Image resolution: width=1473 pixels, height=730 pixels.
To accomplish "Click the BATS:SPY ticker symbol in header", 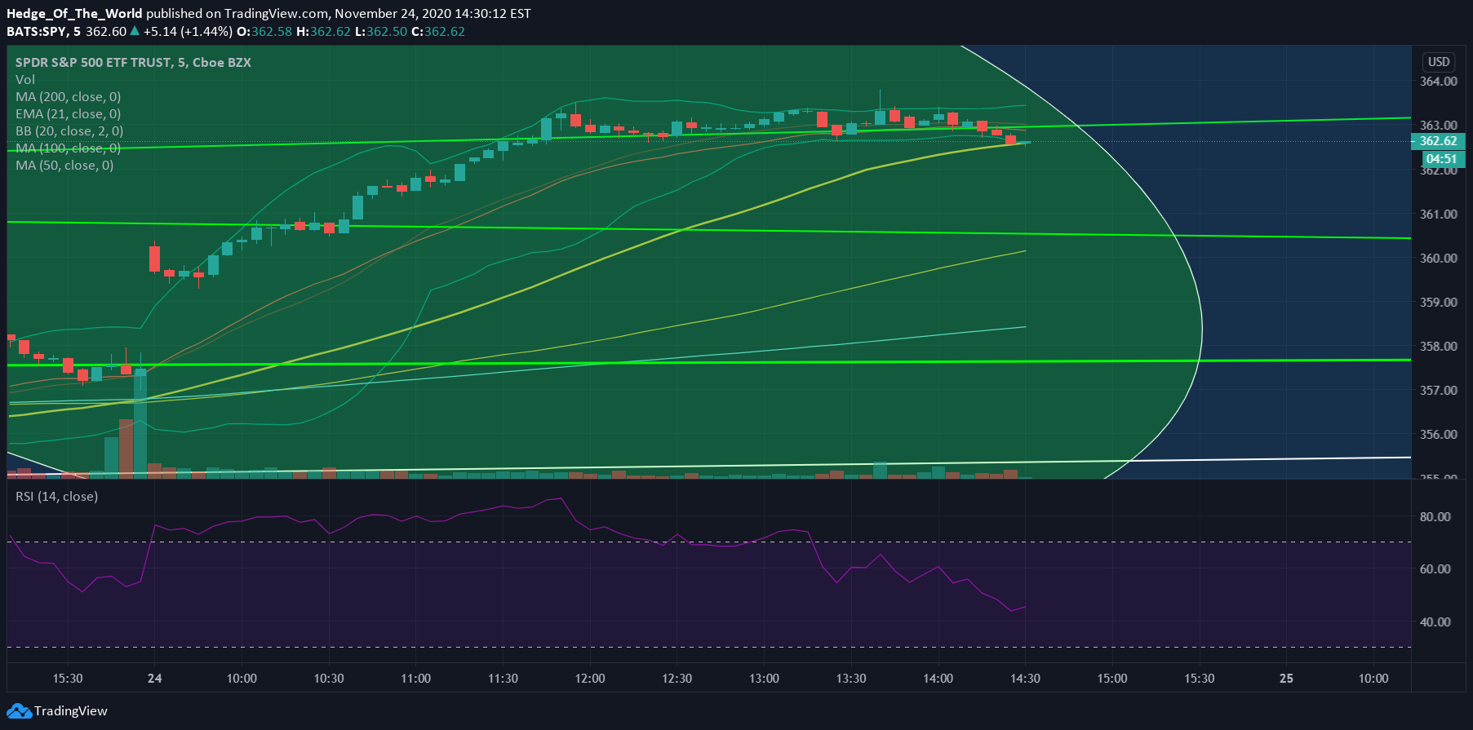I will point(36,32).
